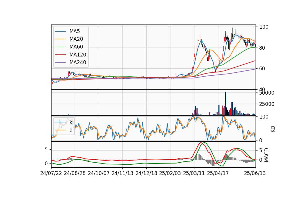Click the red MA120 legend line sample

point(60,55)
